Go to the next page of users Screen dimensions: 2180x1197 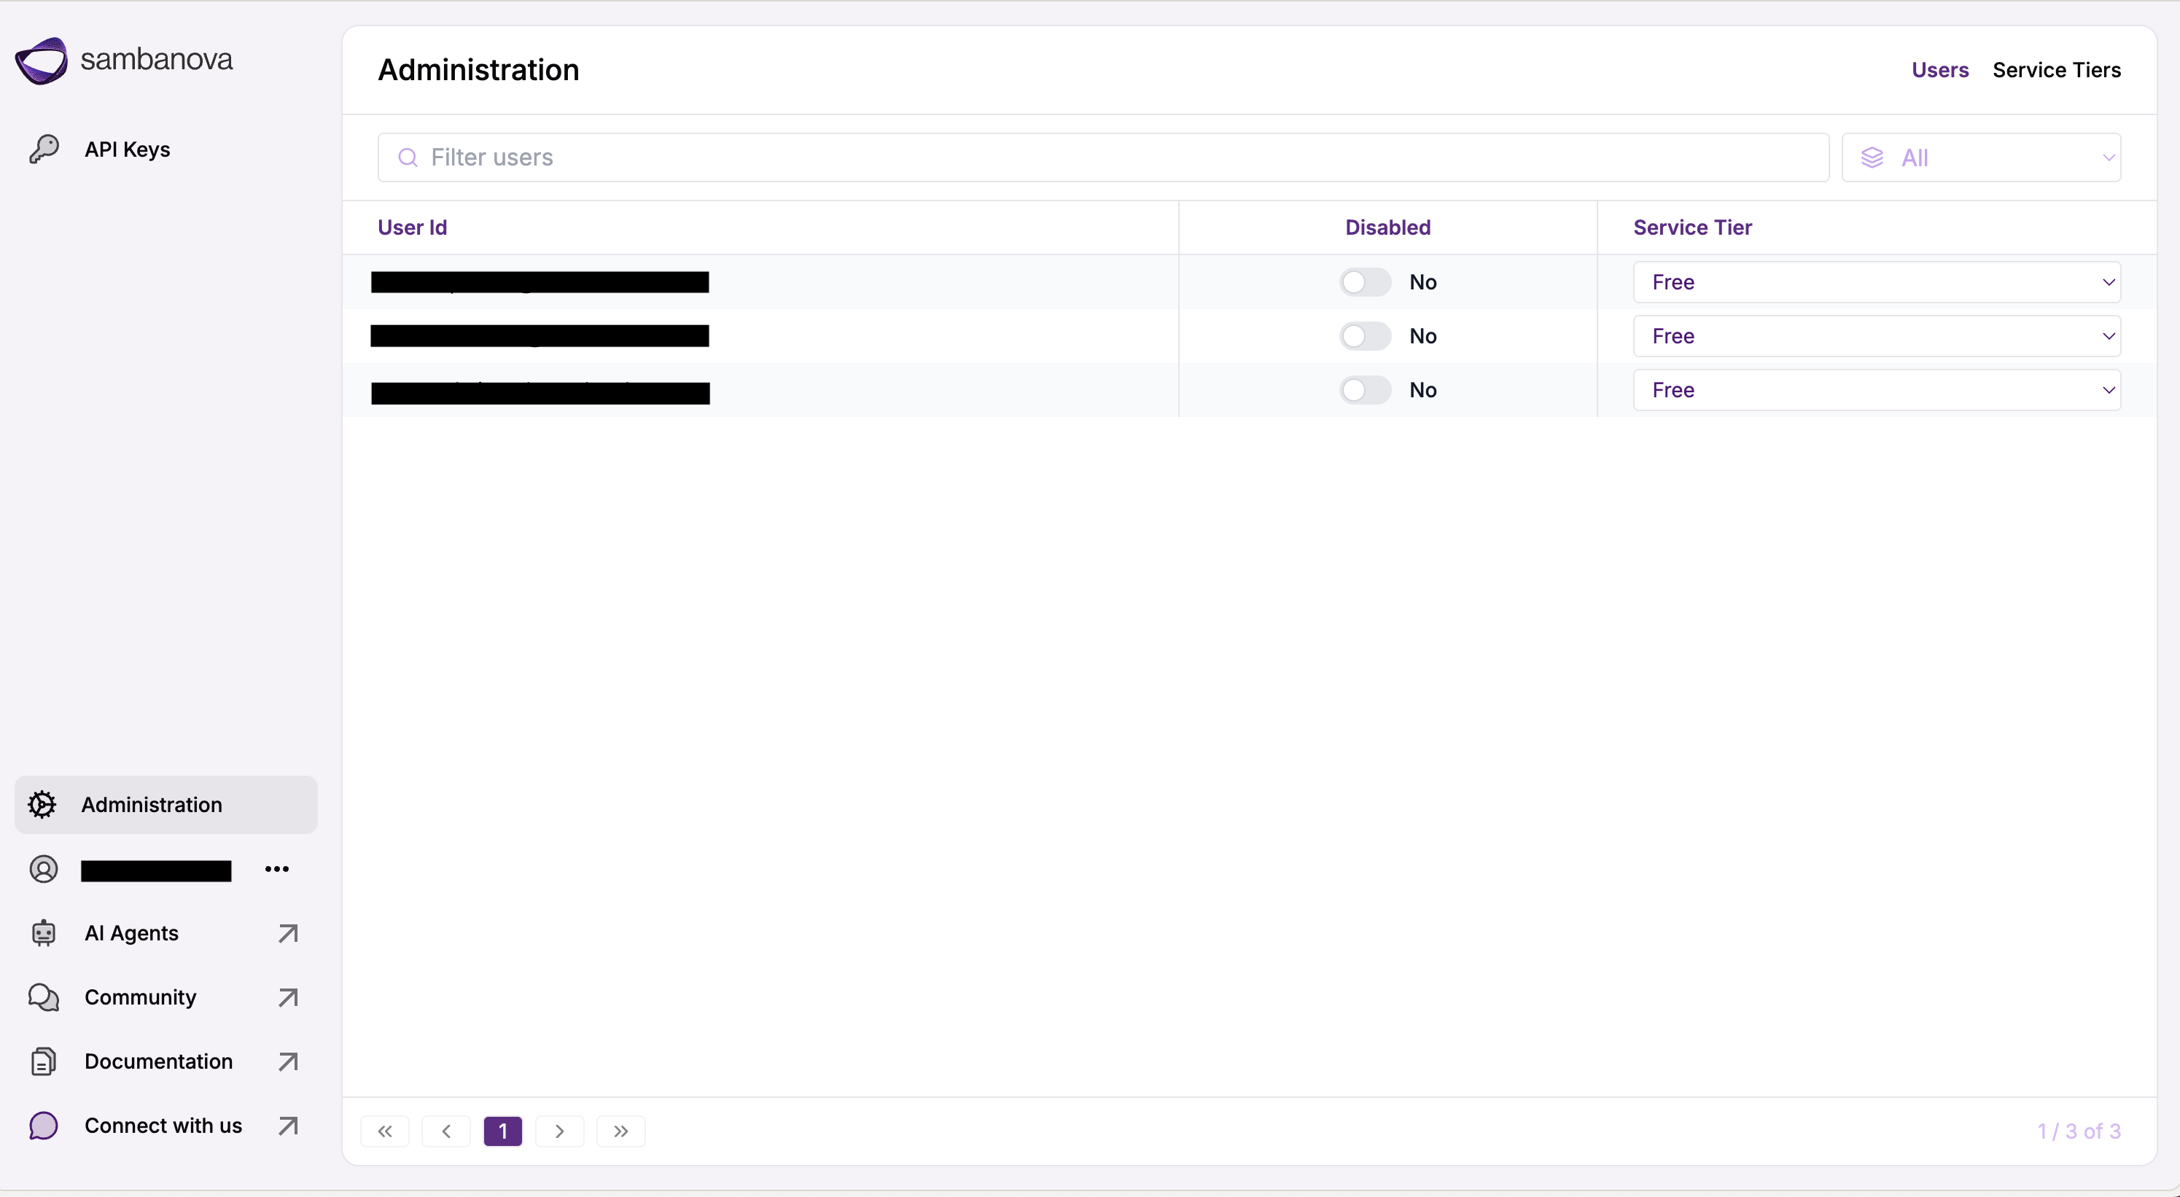[x=559, y=1131]
